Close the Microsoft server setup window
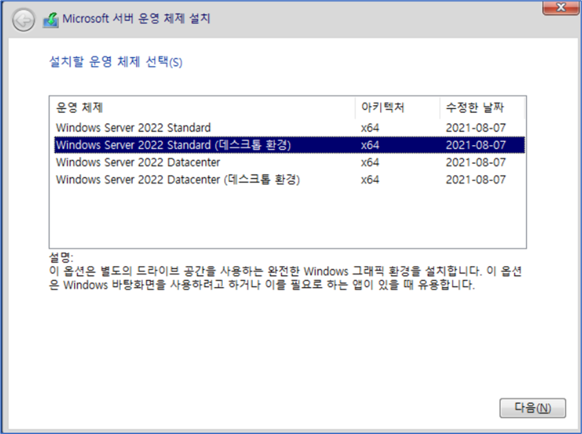 pos(561,7)
